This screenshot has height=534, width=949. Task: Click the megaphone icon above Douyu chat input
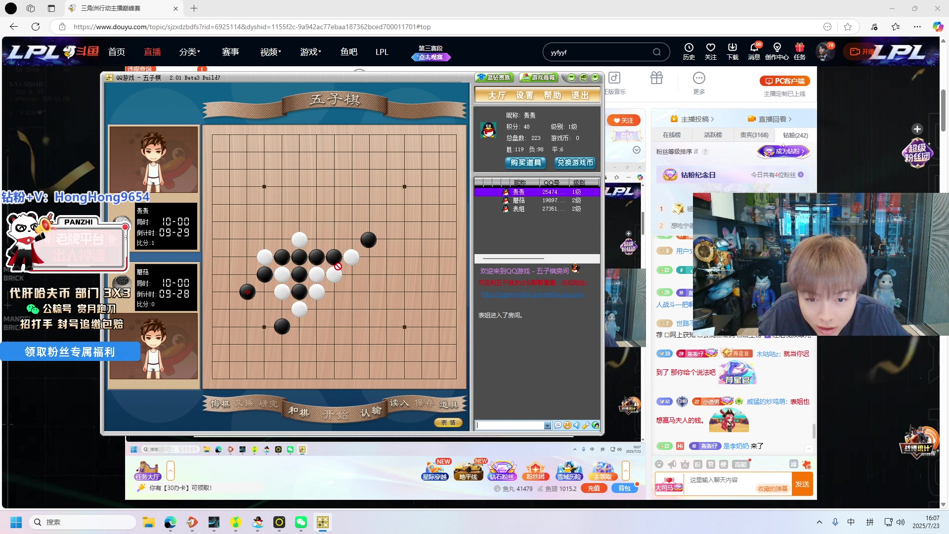click(672, 464)
